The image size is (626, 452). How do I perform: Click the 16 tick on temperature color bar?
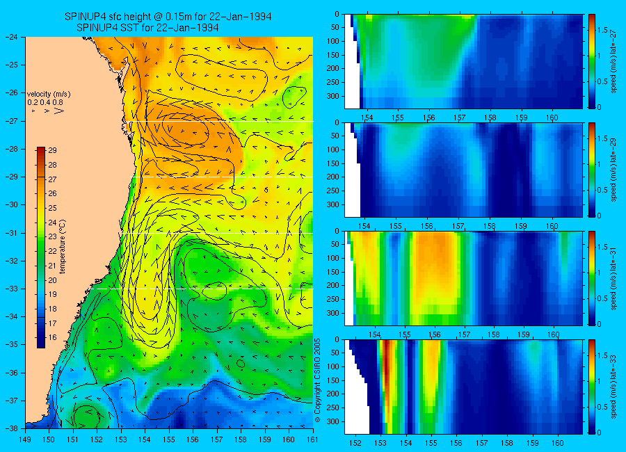tap(52, 337)
